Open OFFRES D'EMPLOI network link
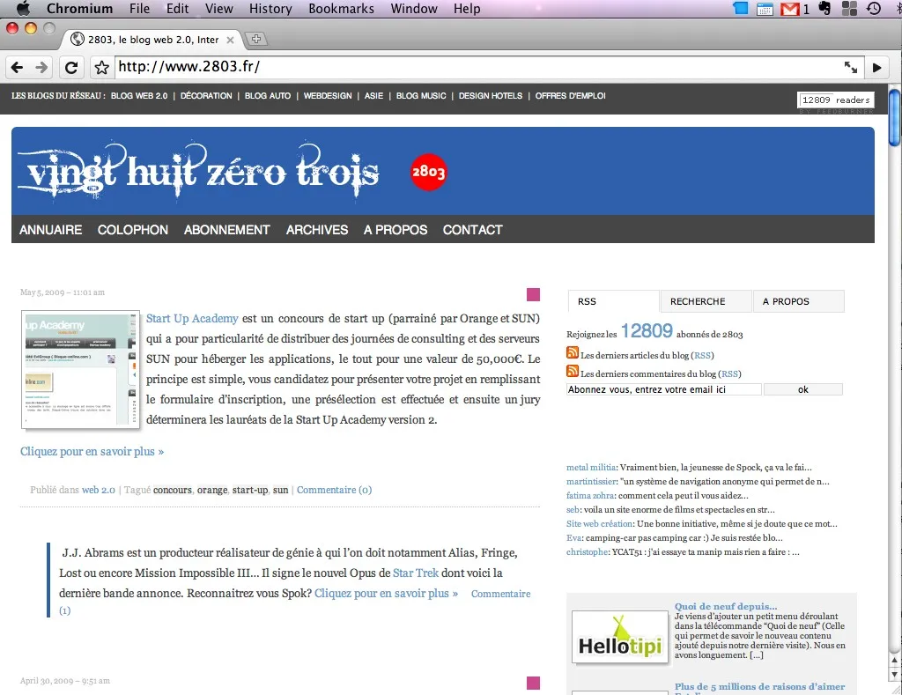 click(570, 95)
